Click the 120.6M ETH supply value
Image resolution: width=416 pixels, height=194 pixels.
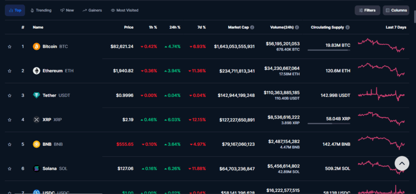pyautogui.click(x=338, y=71)
